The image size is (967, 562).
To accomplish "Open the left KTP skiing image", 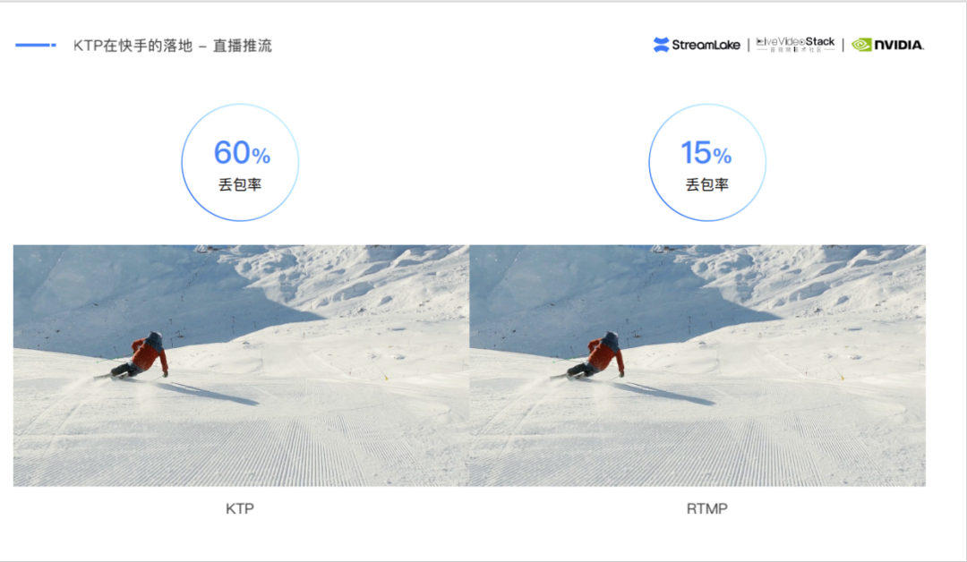I will [x=241, y=365].
